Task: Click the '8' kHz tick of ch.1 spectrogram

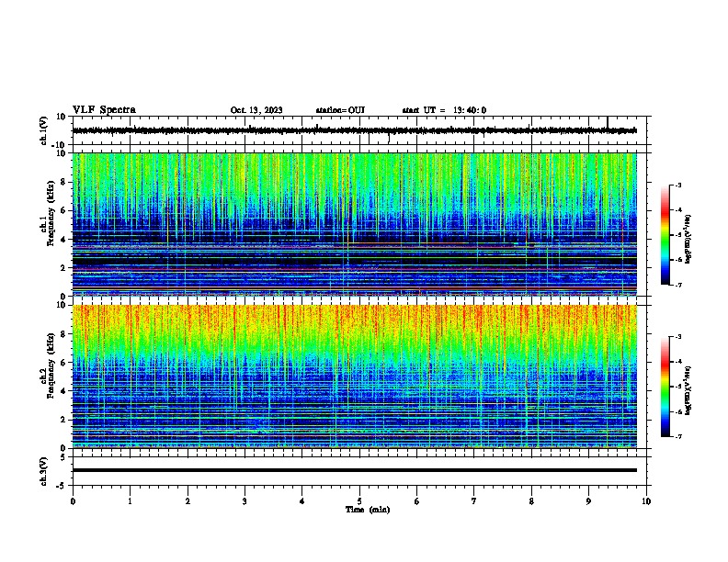Action: (x=63, y=182)
